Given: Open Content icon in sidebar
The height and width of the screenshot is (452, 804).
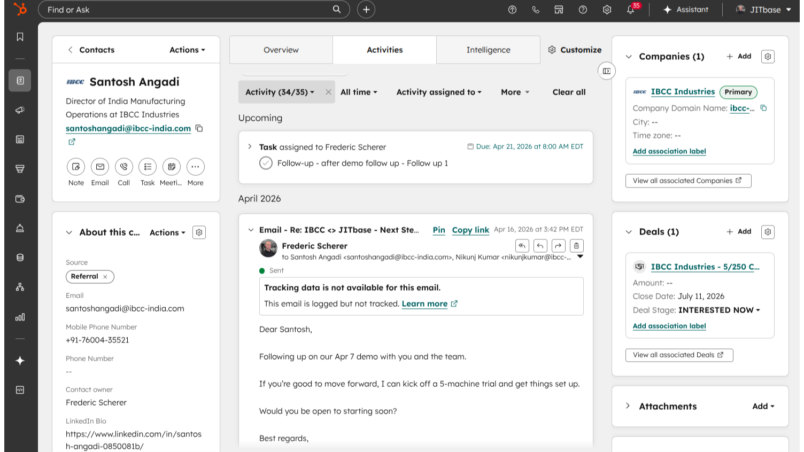Looking at the screenshot, I should (x=20, y=139).
